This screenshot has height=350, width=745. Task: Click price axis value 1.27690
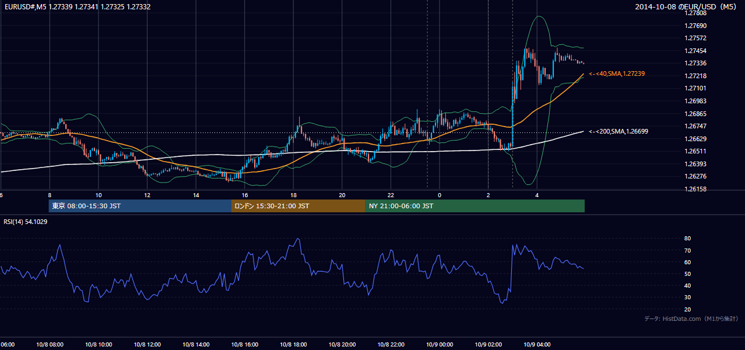[696, 26]
